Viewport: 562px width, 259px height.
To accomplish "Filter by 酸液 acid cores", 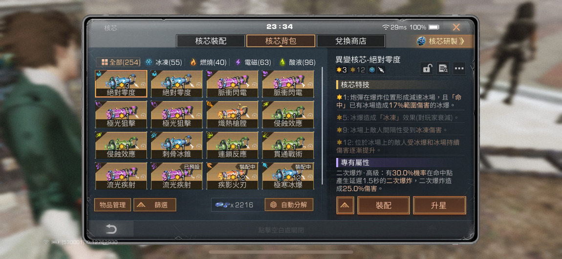I will 297,63.
